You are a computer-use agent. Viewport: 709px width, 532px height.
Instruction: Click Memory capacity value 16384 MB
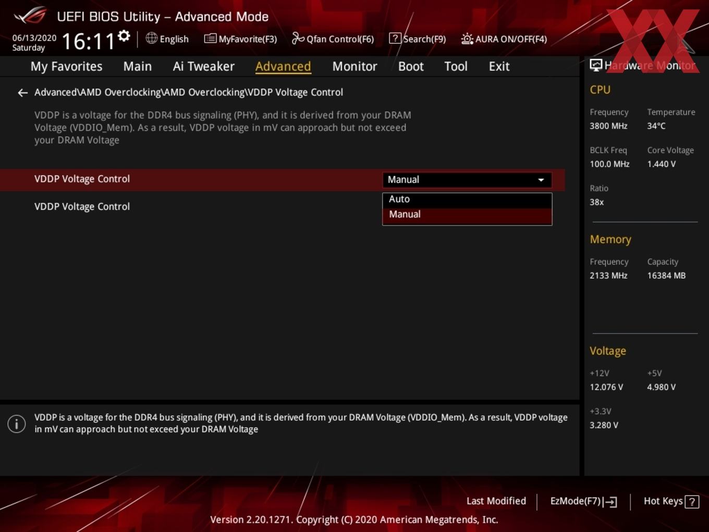[666, 276]
